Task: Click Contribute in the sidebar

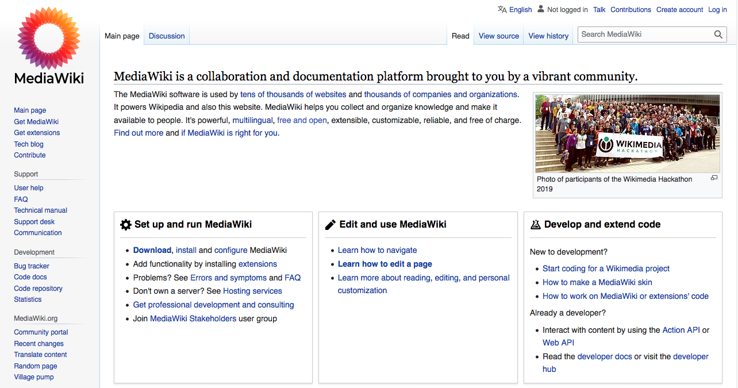Action: click(30, 155)
